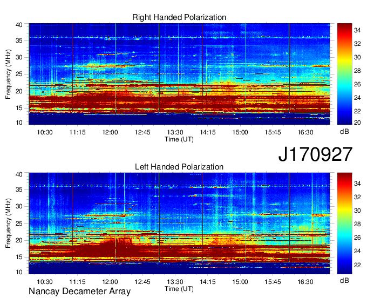Click the 30 MHz tick of Left Handed plot
Image resolution: width=367 pixels, height=298 pixels.
(19, 206)
